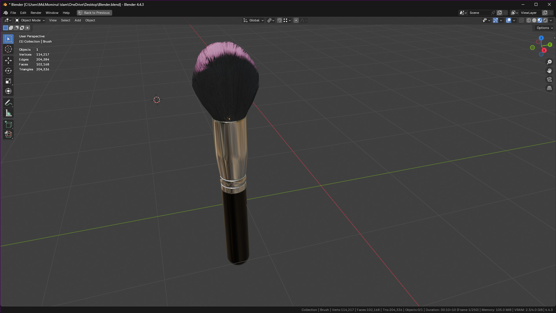Toggle viewport overlays
556x313 pixels.
click(509, 20)
